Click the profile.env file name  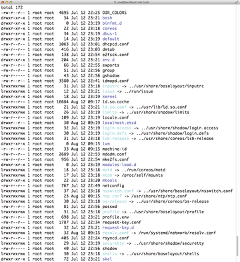click(x=115, y=217)
